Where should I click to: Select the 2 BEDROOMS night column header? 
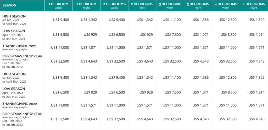tap(142, 5)
